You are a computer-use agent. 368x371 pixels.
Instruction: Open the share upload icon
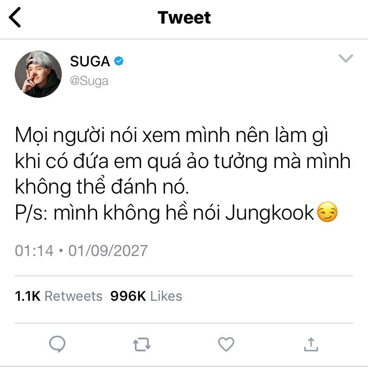click(311, 344)
